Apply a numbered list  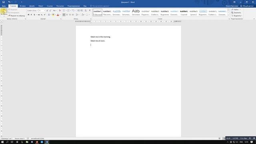pyautogui.click(x=68, y=10)
